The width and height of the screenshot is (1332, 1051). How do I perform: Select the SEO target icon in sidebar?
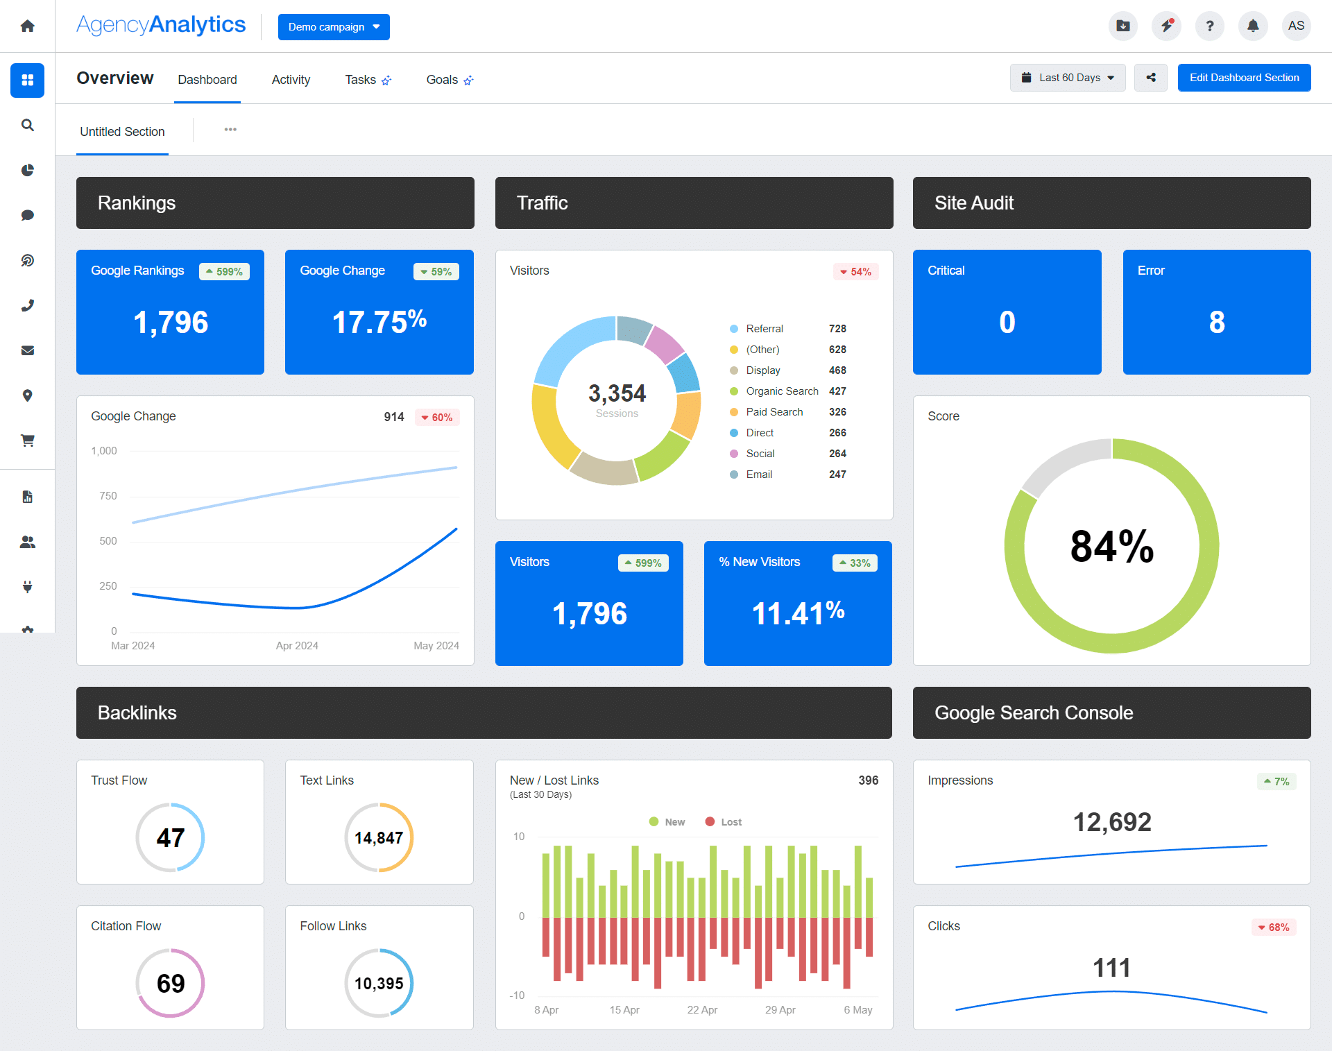pos(27,260)
